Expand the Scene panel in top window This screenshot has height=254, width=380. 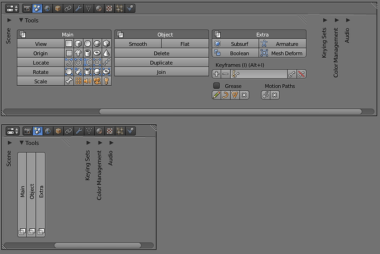(9, 20)
